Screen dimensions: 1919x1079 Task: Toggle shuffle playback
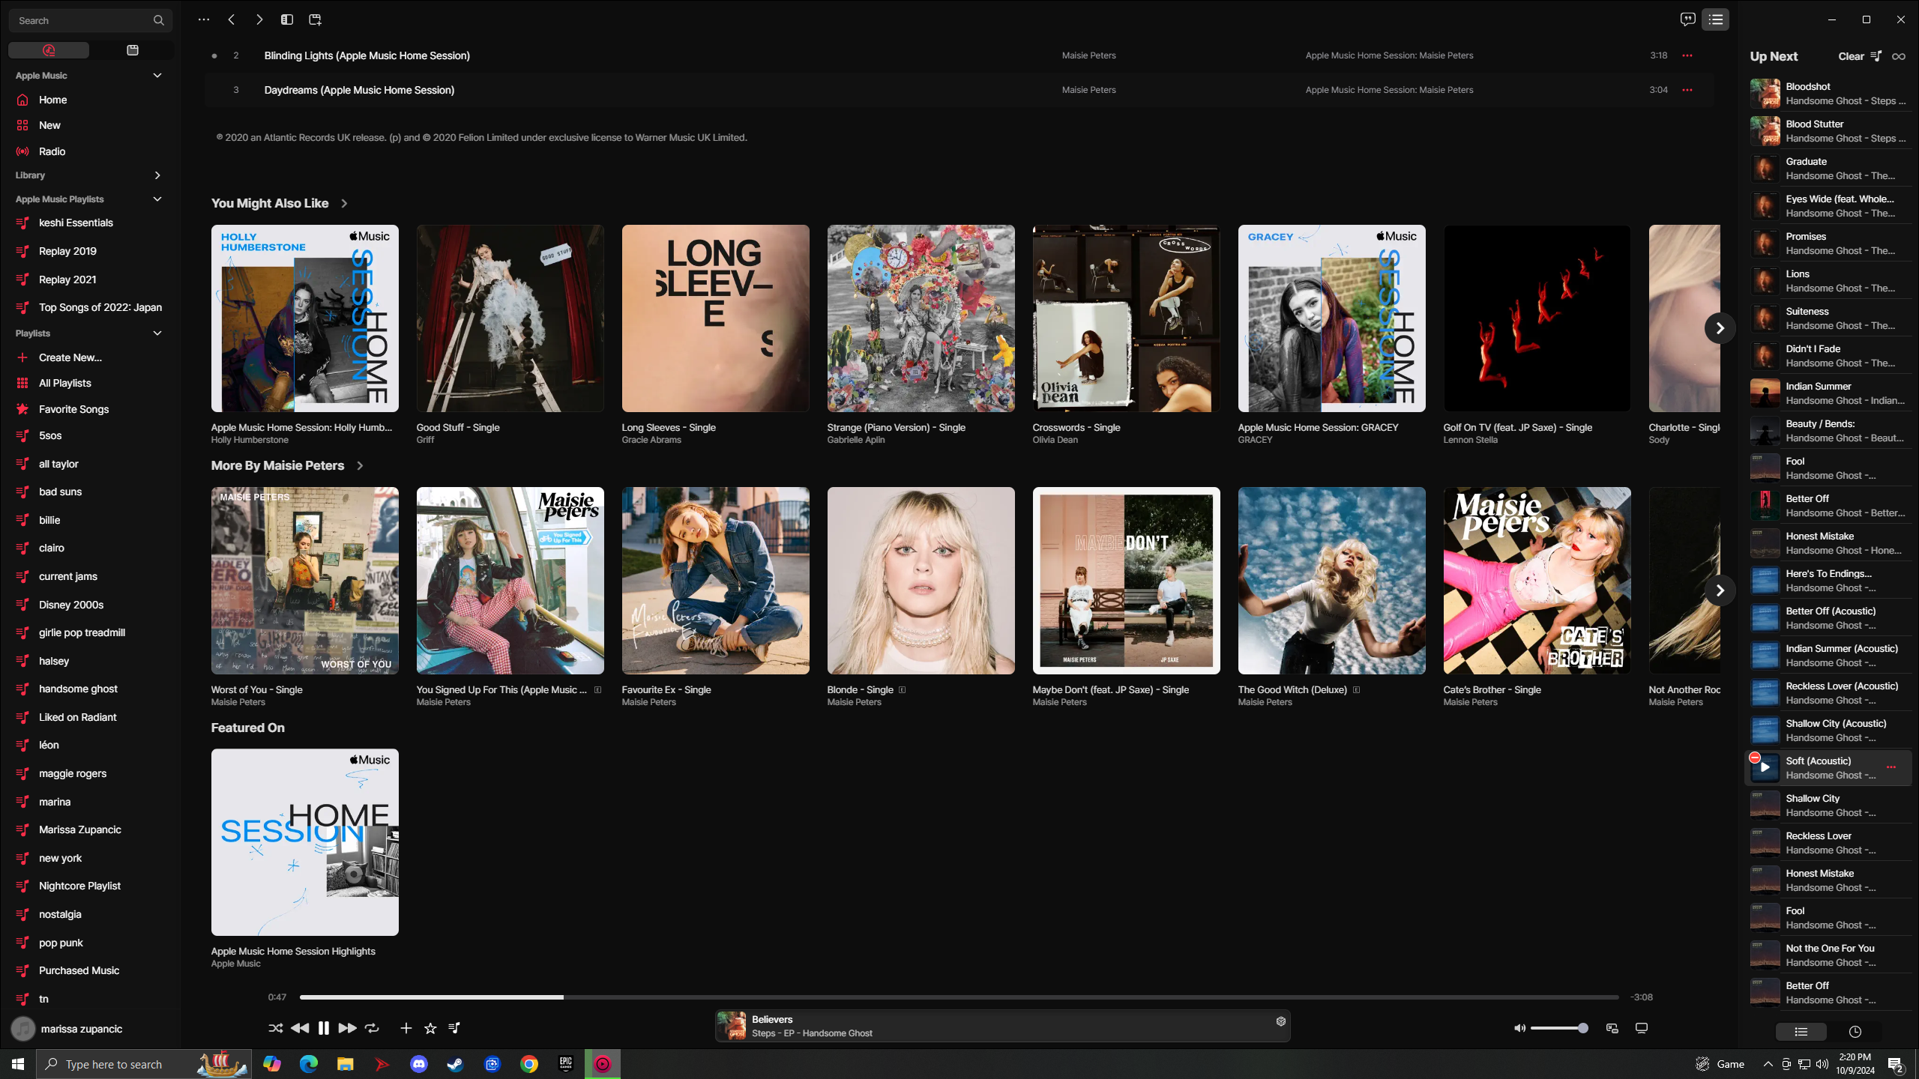[x=275, y=1028]
